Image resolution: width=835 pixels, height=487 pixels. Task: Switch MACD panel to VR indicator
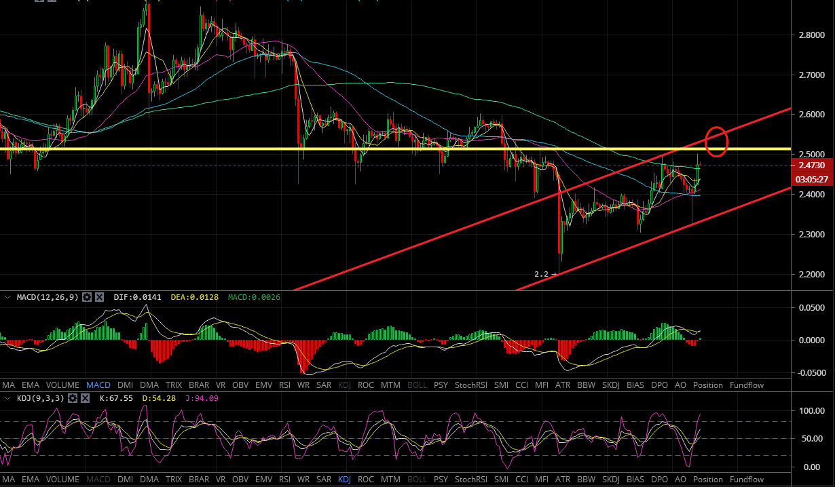(221, 385)
